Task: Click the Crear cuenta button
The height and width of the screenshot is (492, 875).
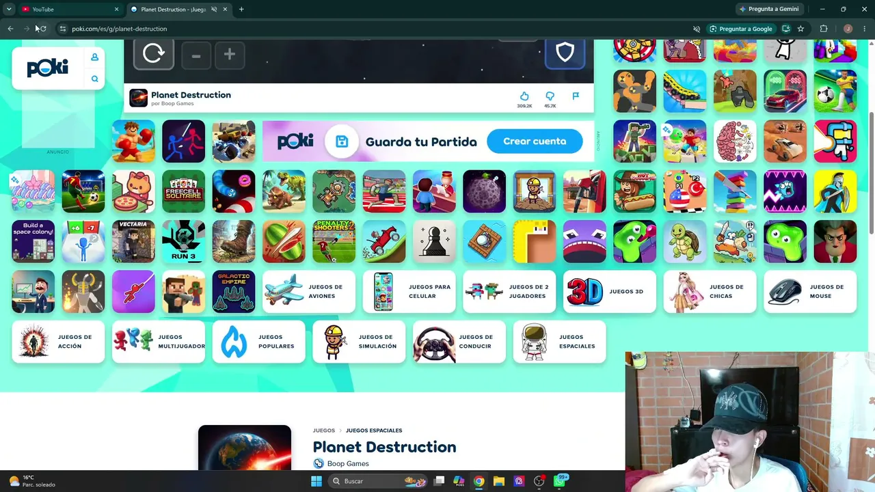Action: tap(535, 141)
